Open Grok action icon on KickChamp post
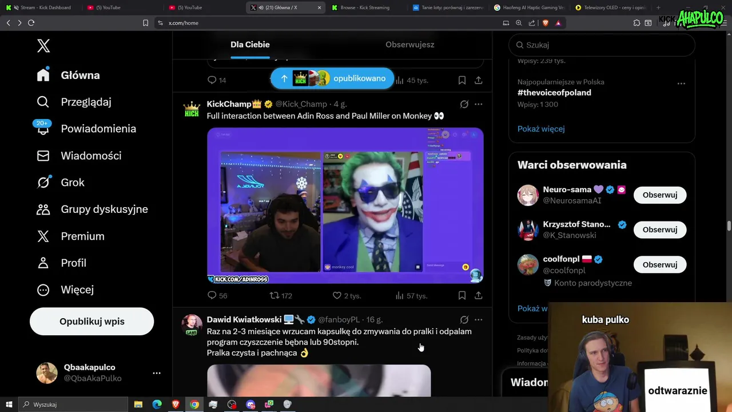This screenshot has height=412, width=732. (x=464, y=104)
